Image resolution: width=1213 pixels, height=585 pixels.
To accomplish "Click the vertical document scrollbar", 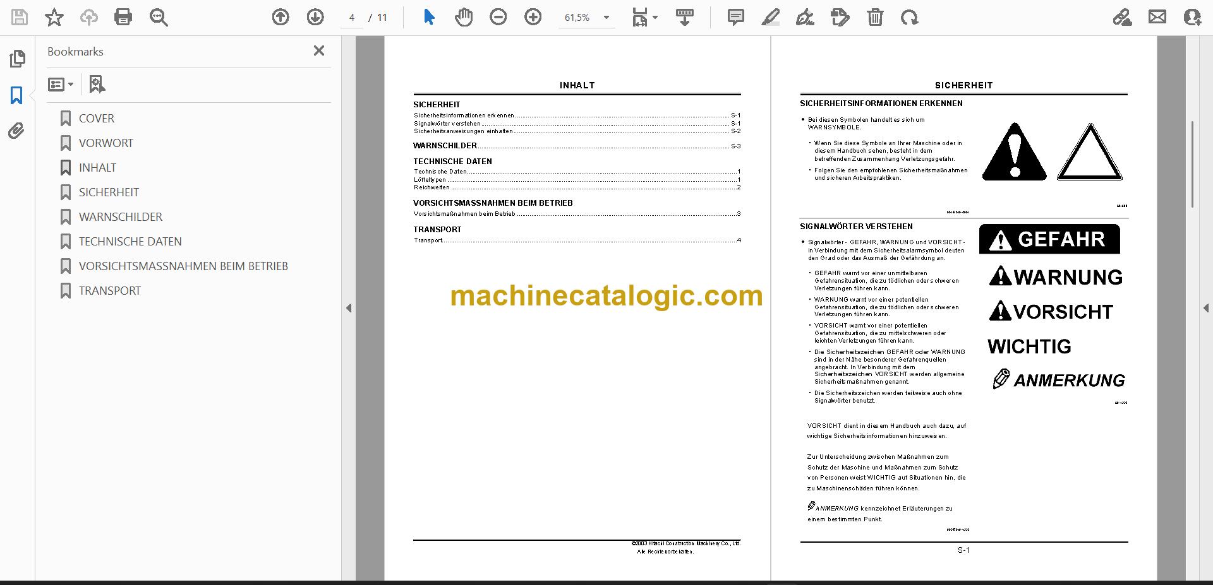I will [1192, 164].
